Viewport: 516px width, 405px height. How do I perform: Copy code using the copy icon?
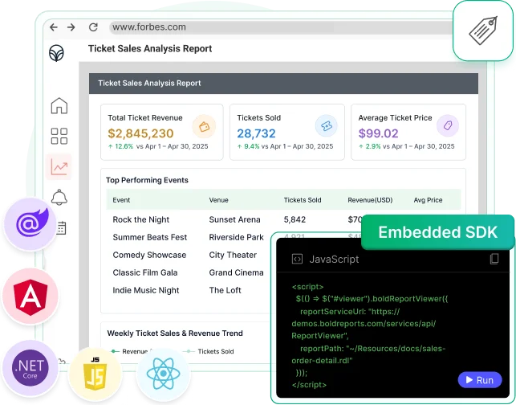pyautogui.click(x=494, y=259)
